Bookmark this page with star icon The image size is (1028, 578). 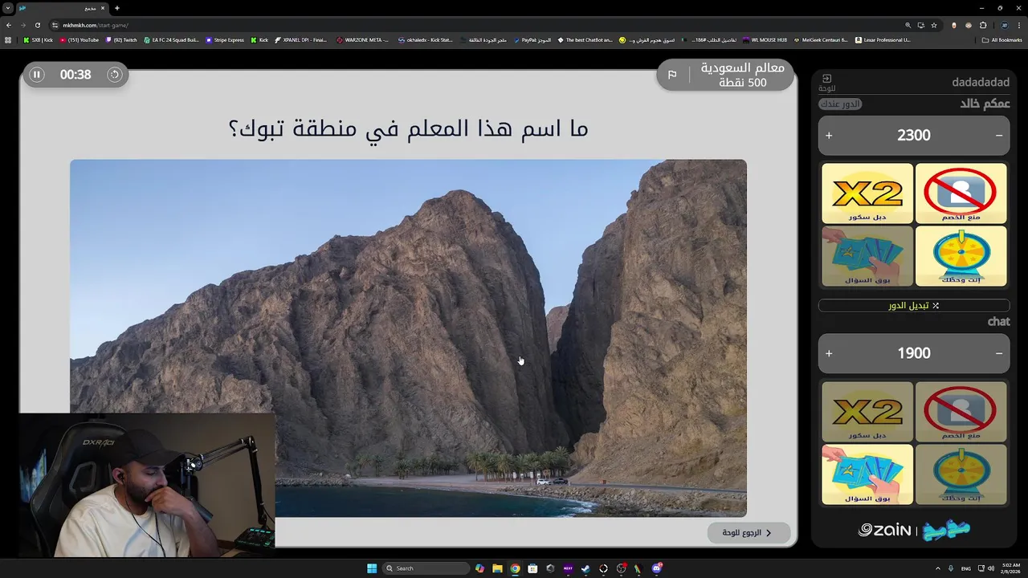point(934,25)
